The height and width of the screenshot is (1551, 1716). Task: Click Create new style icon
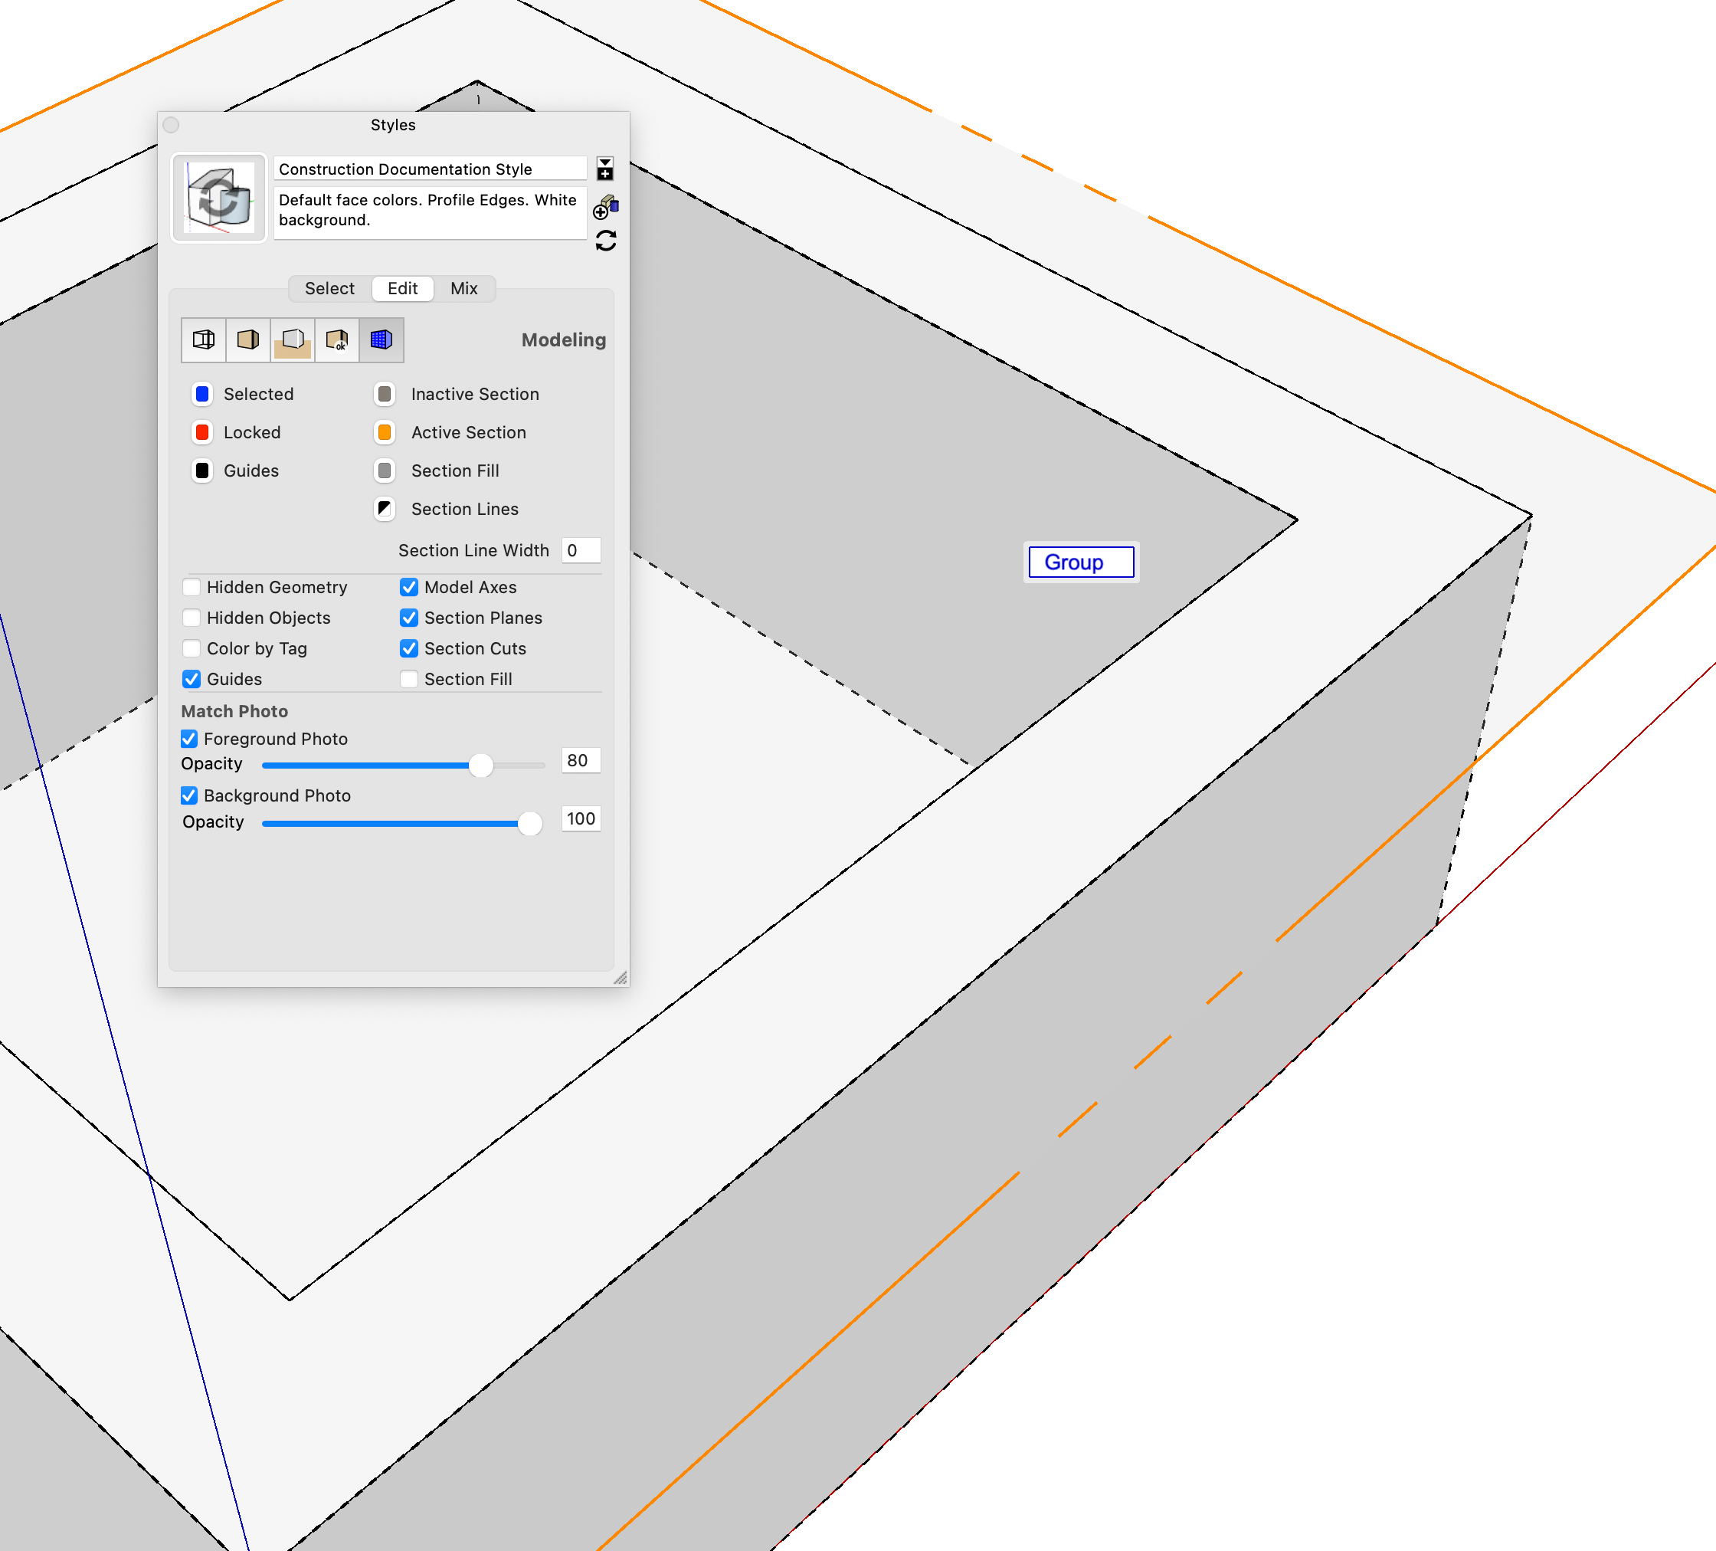coord(606,207)
